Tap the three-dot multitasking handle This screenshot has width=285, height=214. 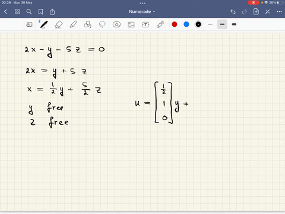point(142,3)
